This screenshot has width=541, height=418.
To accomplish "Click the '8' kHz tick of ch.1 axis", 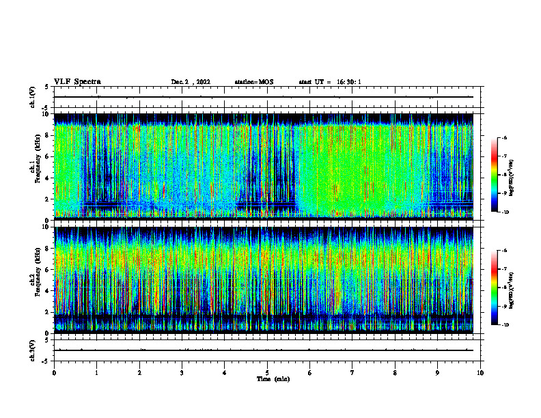I will pos(47,135).
